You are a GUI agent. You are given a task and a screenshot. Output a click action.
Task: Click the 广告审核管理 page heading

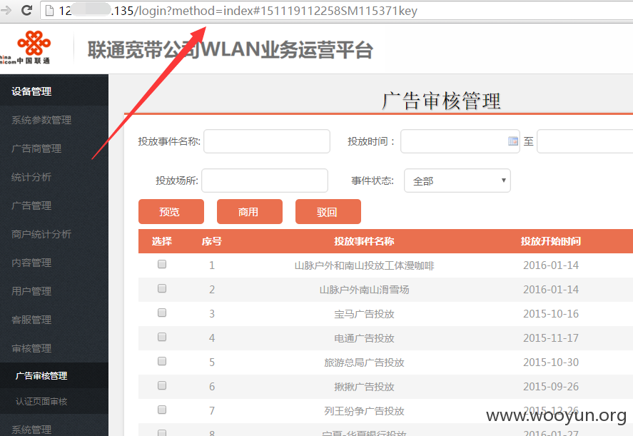(442, 101)
